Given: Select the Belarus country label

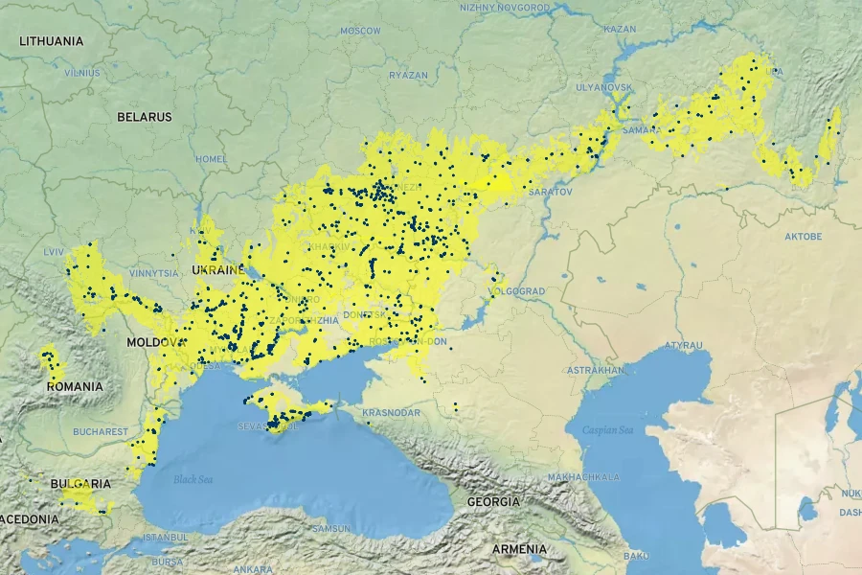Looking at the screenshot, I should [145, 117].
